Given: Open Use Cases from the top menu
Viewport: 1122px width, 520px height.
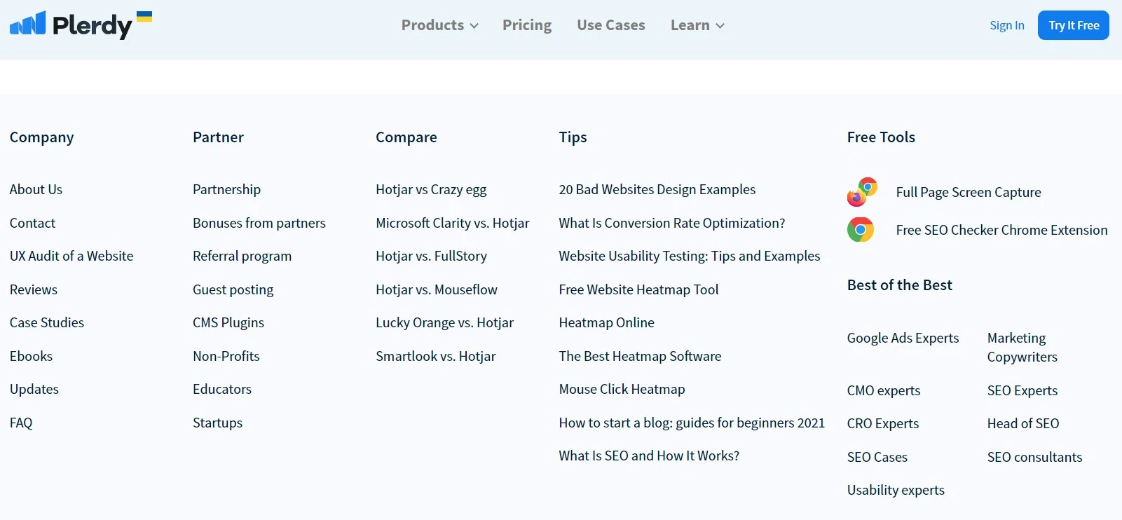Looking at the screenshot, I should pyautogui.click(x=610, y=25).
